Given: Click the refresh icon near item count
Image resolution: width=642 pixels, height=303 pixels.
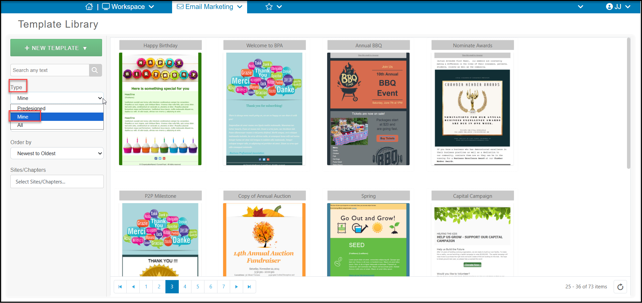Looking at the screenshot, I should pos(620,287).
